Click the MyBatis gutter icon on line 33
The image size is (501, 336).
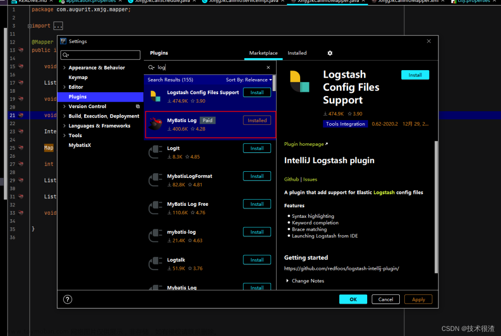21,213
